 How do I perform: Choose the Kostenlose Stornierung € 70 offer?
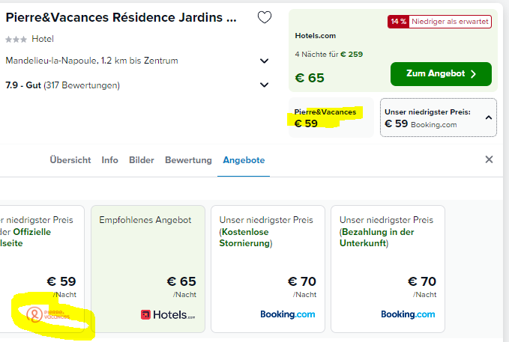(268, 269)
